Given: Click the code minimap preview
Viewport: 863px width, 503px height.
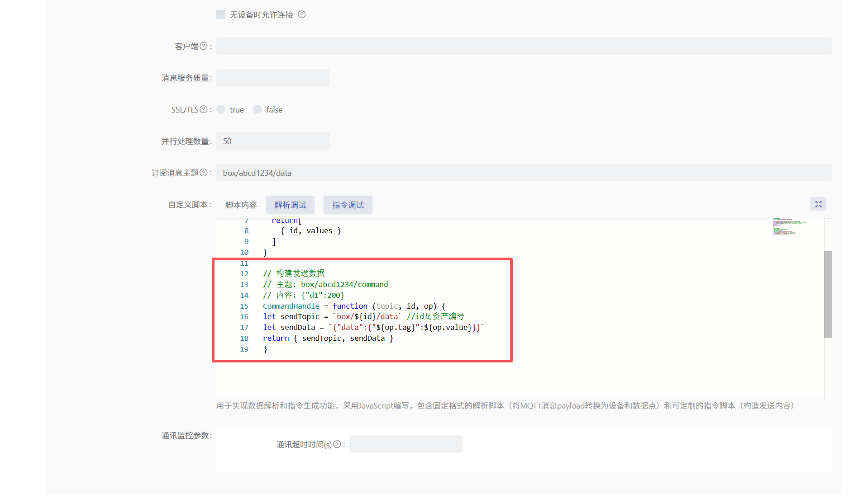Looking at the screenshot, I should click(790, 226).
